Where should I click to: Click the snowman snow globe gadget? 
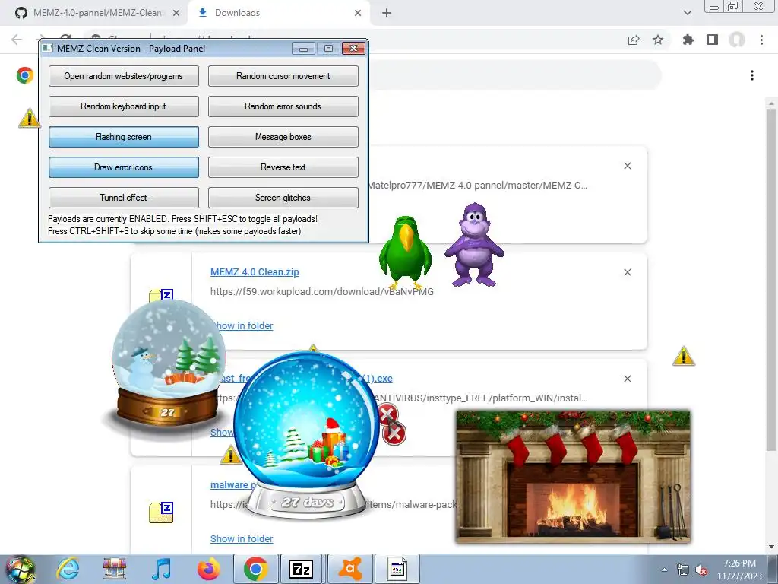(168, 363)
